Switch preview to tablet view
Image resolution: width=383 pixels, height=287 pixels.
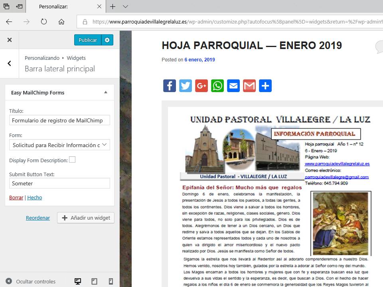click(94, 281)
